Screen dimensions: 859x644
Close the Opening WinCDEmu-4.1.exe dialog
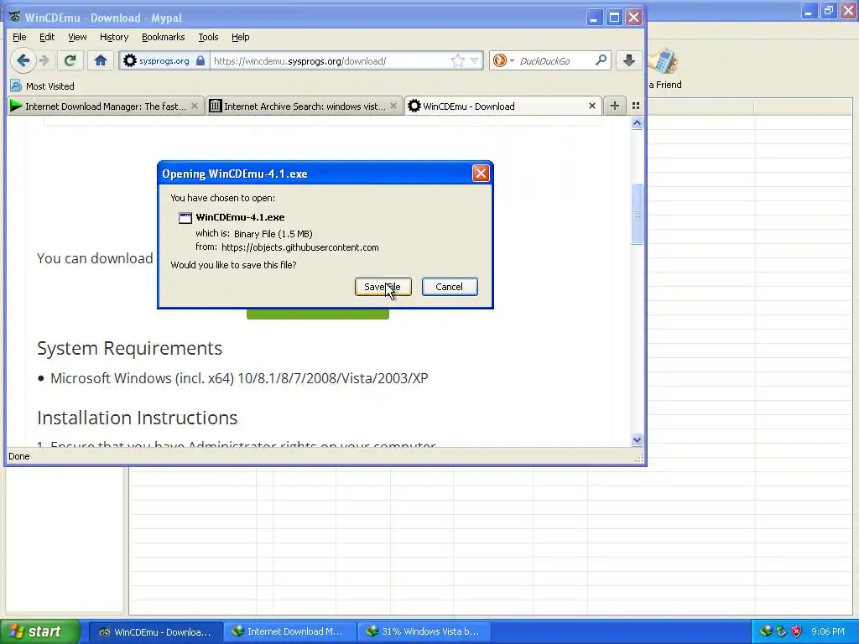tap(481, 174)
